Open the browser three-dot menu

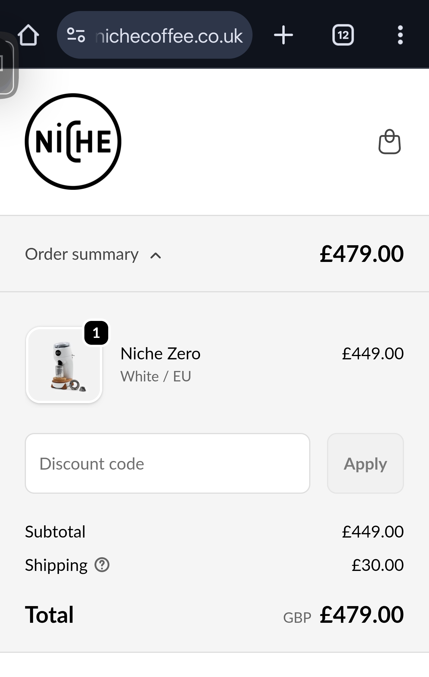[x=400, y=35]
